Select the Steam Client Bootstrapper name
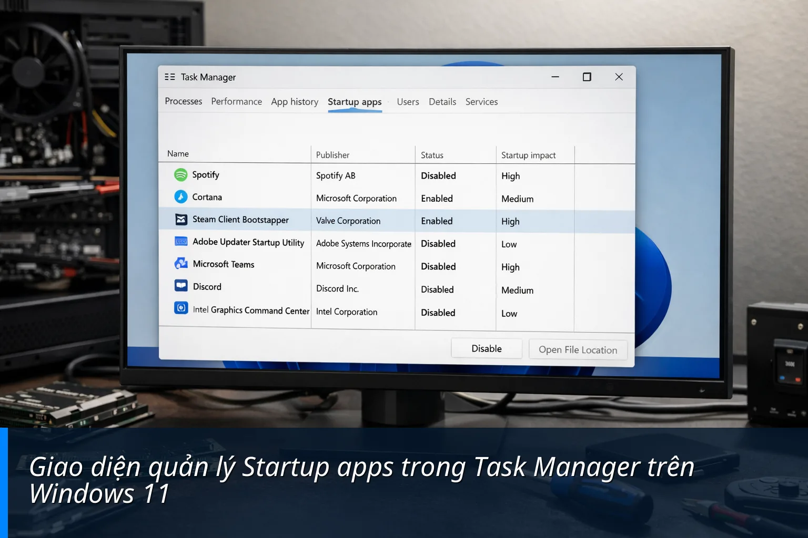Screen dimensions: 808x538 click(x=240, y=220)
